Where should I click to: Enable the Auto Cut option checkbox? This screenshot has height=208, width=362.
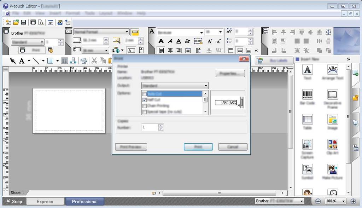point(145,94)
